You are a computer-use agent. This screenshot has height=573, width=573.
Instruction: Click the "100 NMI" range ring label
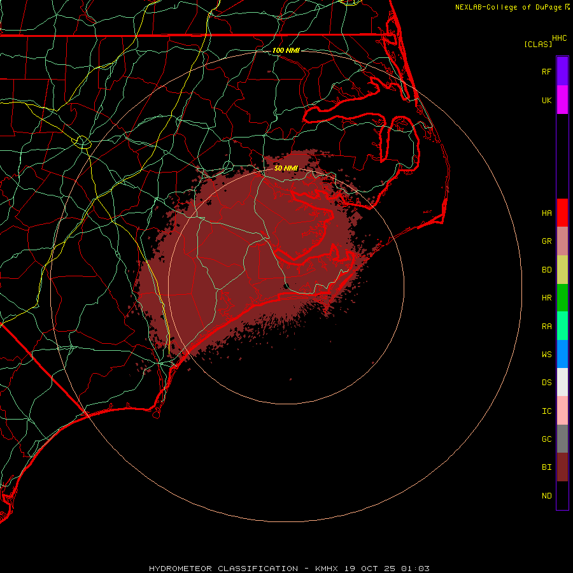pos(286,50)
